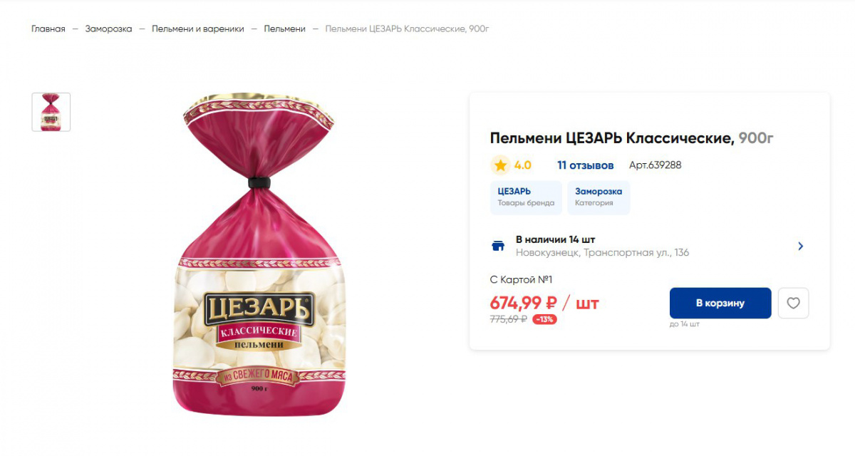Add product to favorites with heart icon
855x456 pixels.
click(x=793, y=304)
